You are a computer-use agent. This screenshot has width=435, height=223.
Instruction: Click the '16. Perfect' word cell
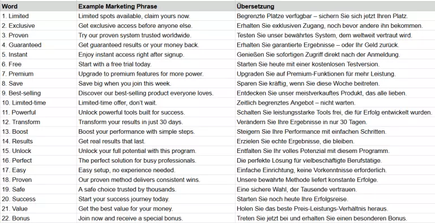coord(39,160)
